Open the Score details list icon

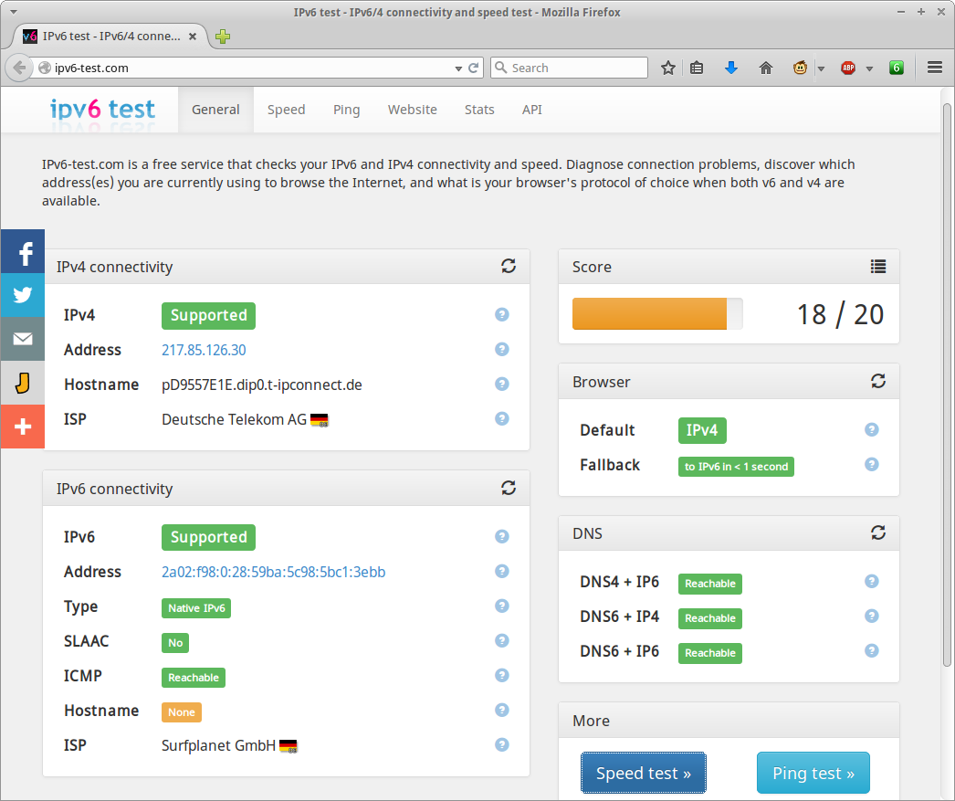tap(877, 266)
